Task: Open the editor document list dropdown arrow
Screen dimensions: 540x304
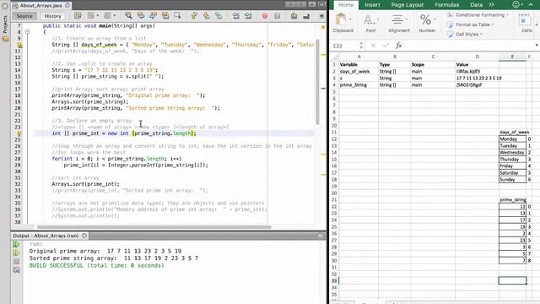Action: tap(312, 4)
